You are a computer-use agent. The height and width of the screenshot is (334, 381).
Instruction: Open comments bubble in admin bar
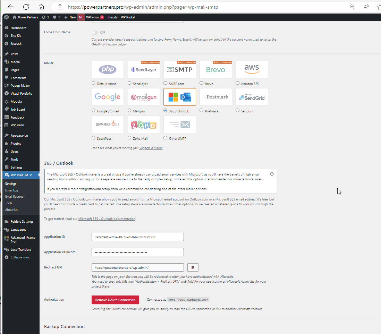point(56,17)
